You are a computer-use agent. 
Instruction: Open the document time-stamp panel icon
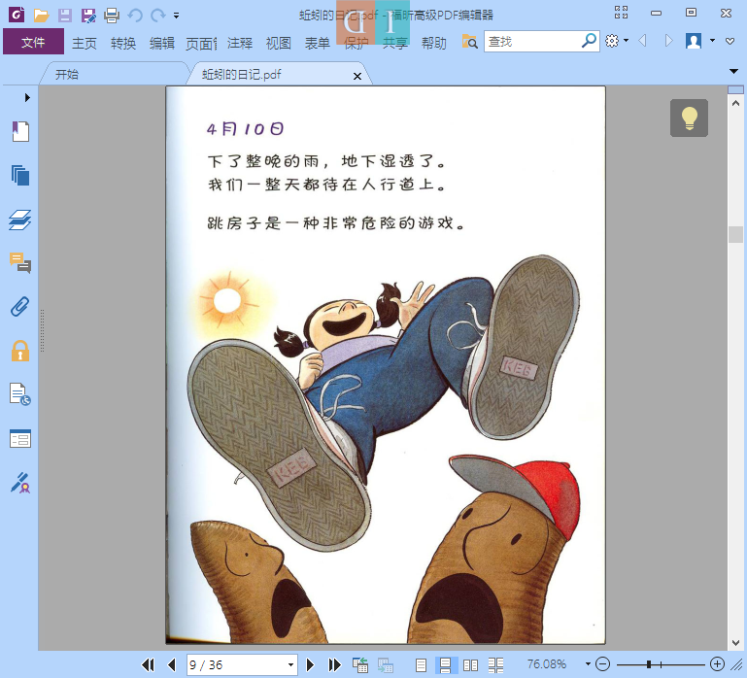click(x=20, y=394)
